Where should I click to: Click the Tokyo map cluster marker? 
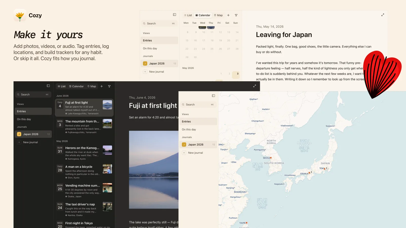pyautogui.click(x=325, y=169)
